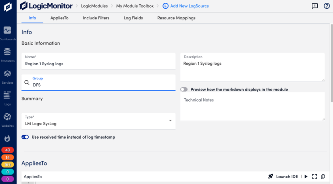Click the teal alert count badge
Image resolution: width=333 pixels, height=184 pixels.
(7, 172)
